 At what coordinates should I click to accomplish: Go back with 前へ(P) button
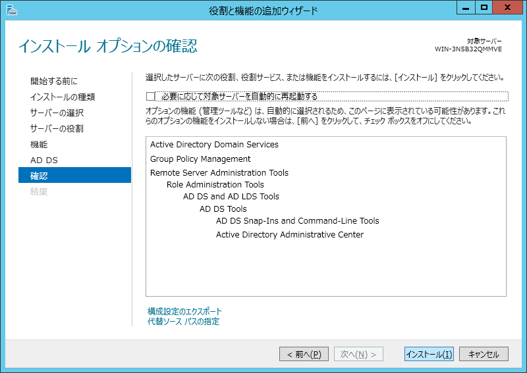coord(304,354)
